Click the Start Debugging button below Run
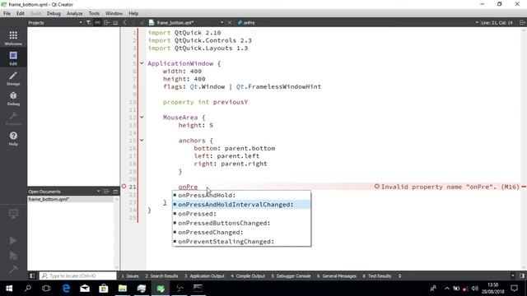 coord(13,256)
